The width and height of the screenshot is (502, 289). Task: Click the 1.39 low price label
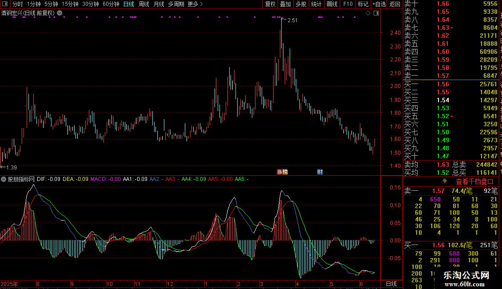click(x=11, y=167)
